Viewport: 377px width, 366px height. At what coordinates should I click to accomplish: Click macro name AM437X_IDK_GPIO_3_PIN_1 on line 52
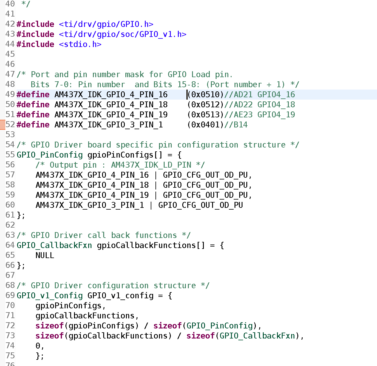pos(109,125)
